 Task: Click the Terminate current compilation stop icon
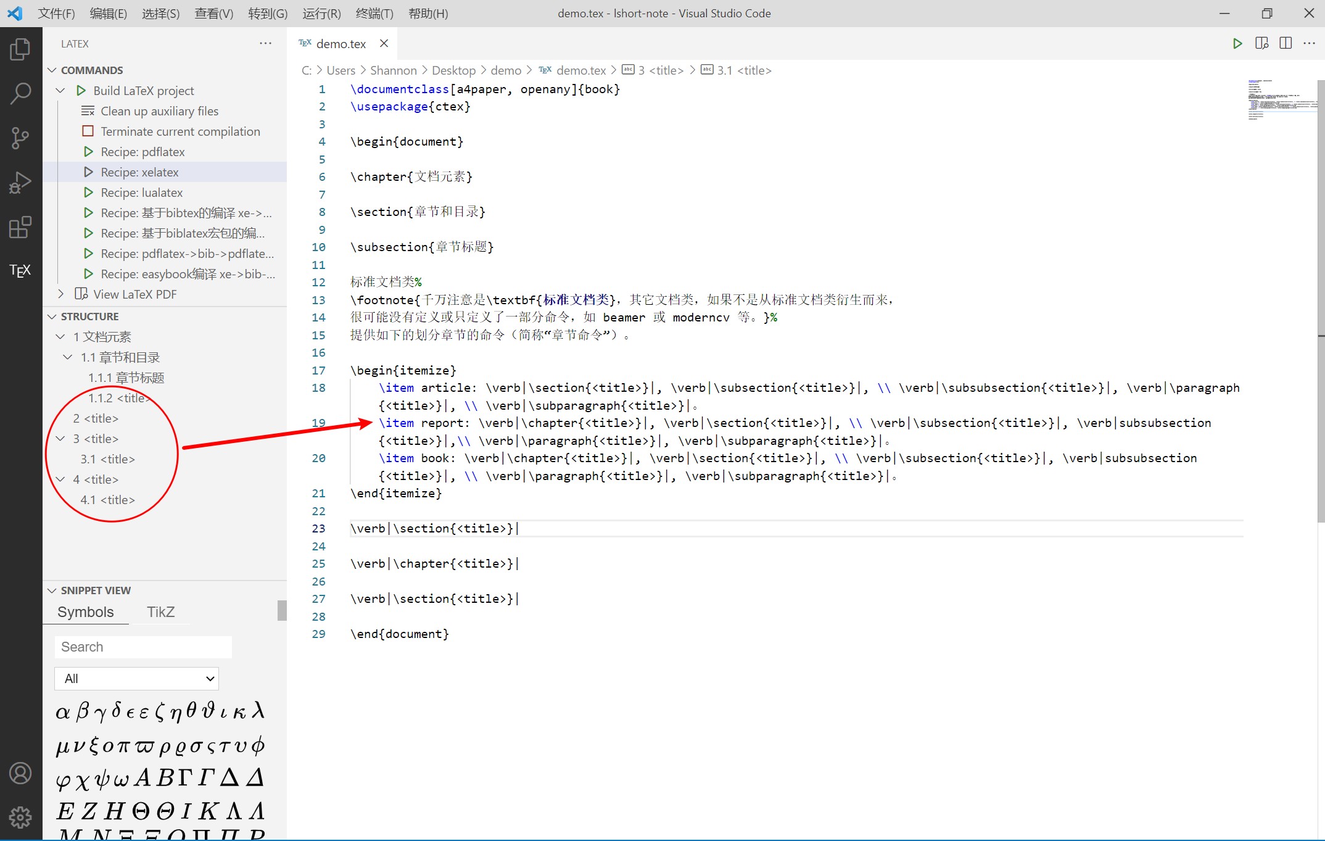(x=88, y=131)
